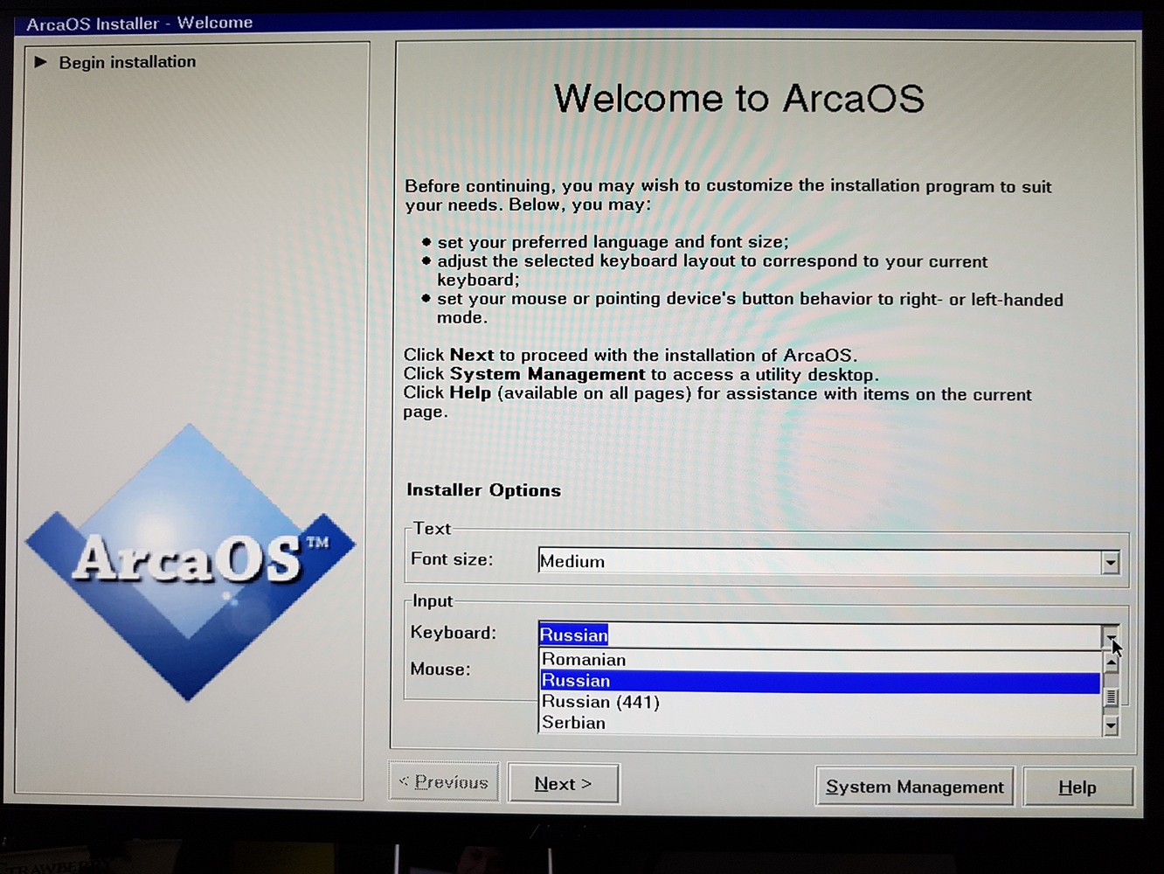This screenshot has width=1164, height=874.
Task: Click the ArcaOS Installer - Welcome title bar
Action: (x=578, y=23)
